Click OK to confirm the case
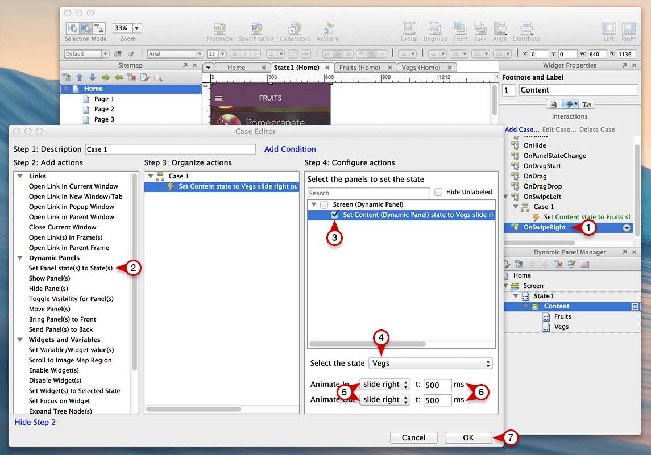The image size is (651, 455). 467,437
